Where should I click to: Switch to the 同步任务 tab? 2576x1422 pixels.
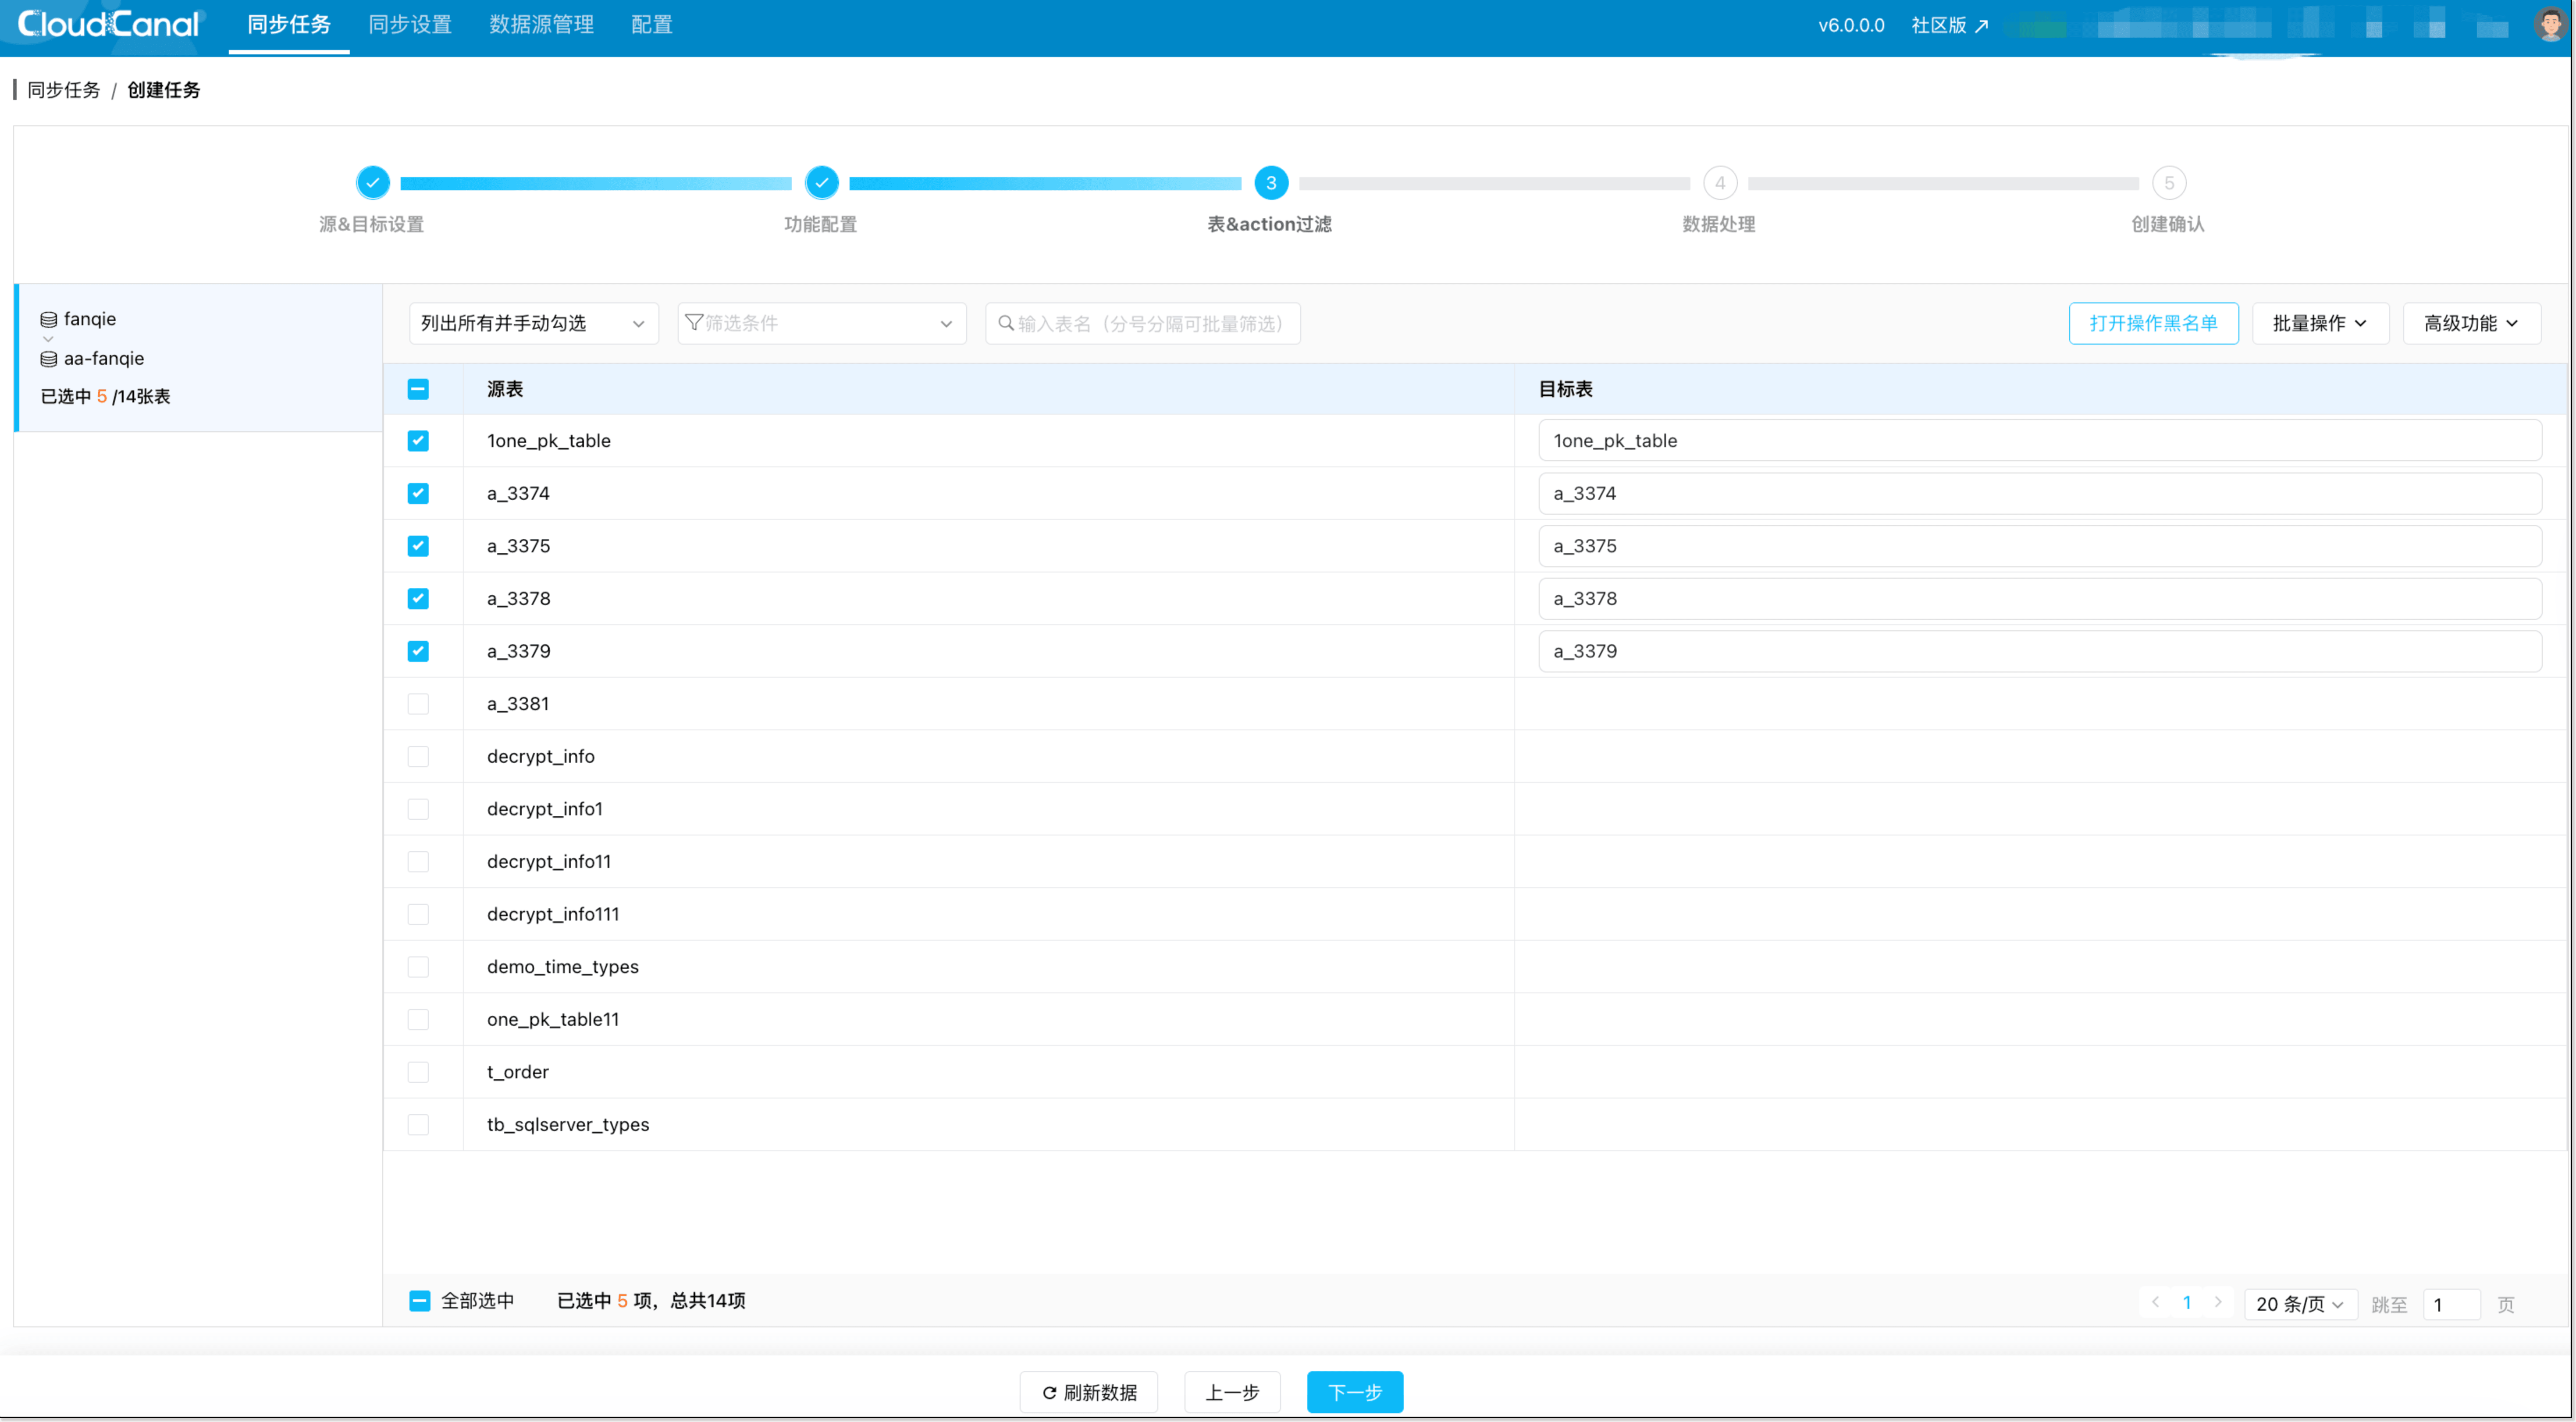pos(289,25)
